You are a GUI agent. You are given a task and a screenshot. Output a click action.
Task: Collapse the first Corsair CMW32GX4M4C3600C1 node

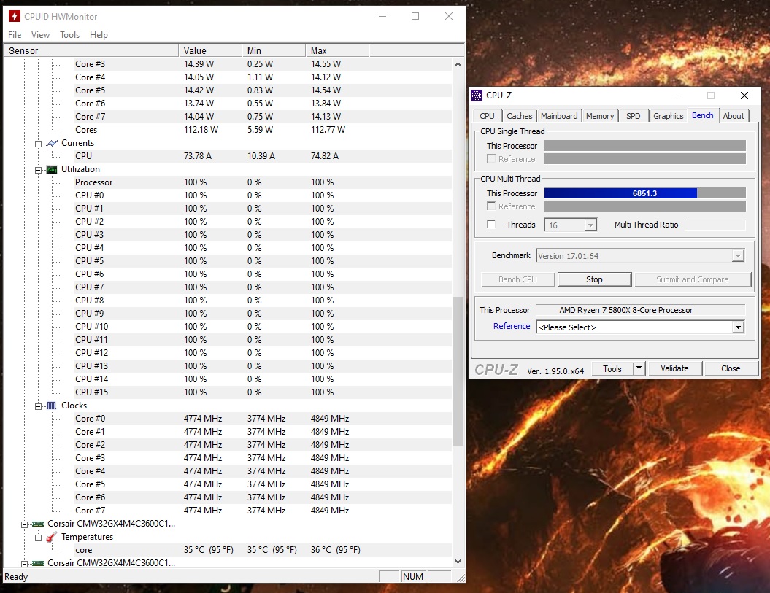[24, 524]
